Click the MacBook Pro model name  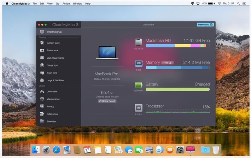(x=106, y=74)
